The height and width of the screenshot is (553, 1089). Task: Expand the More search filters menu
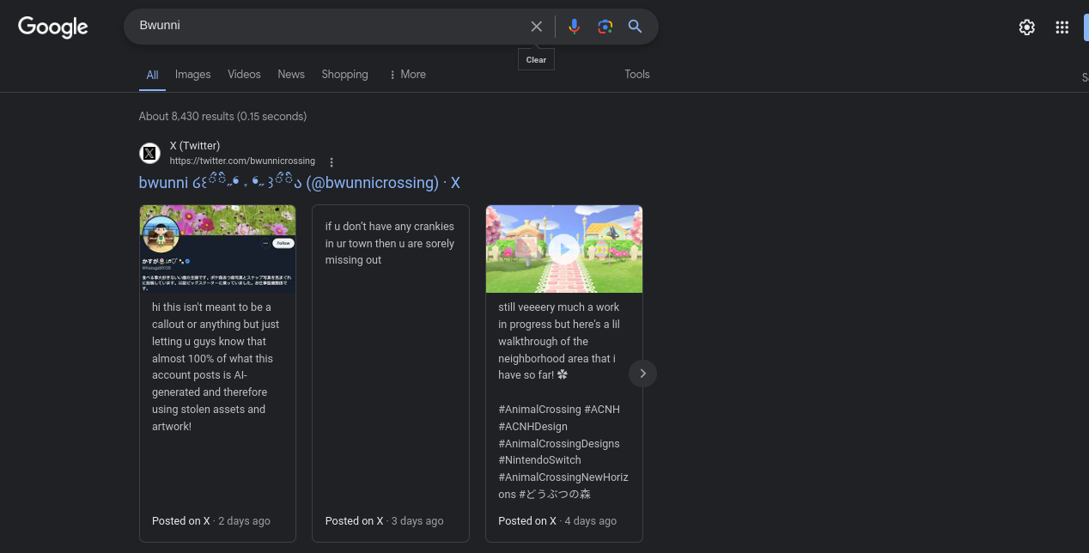pos(407,75)
